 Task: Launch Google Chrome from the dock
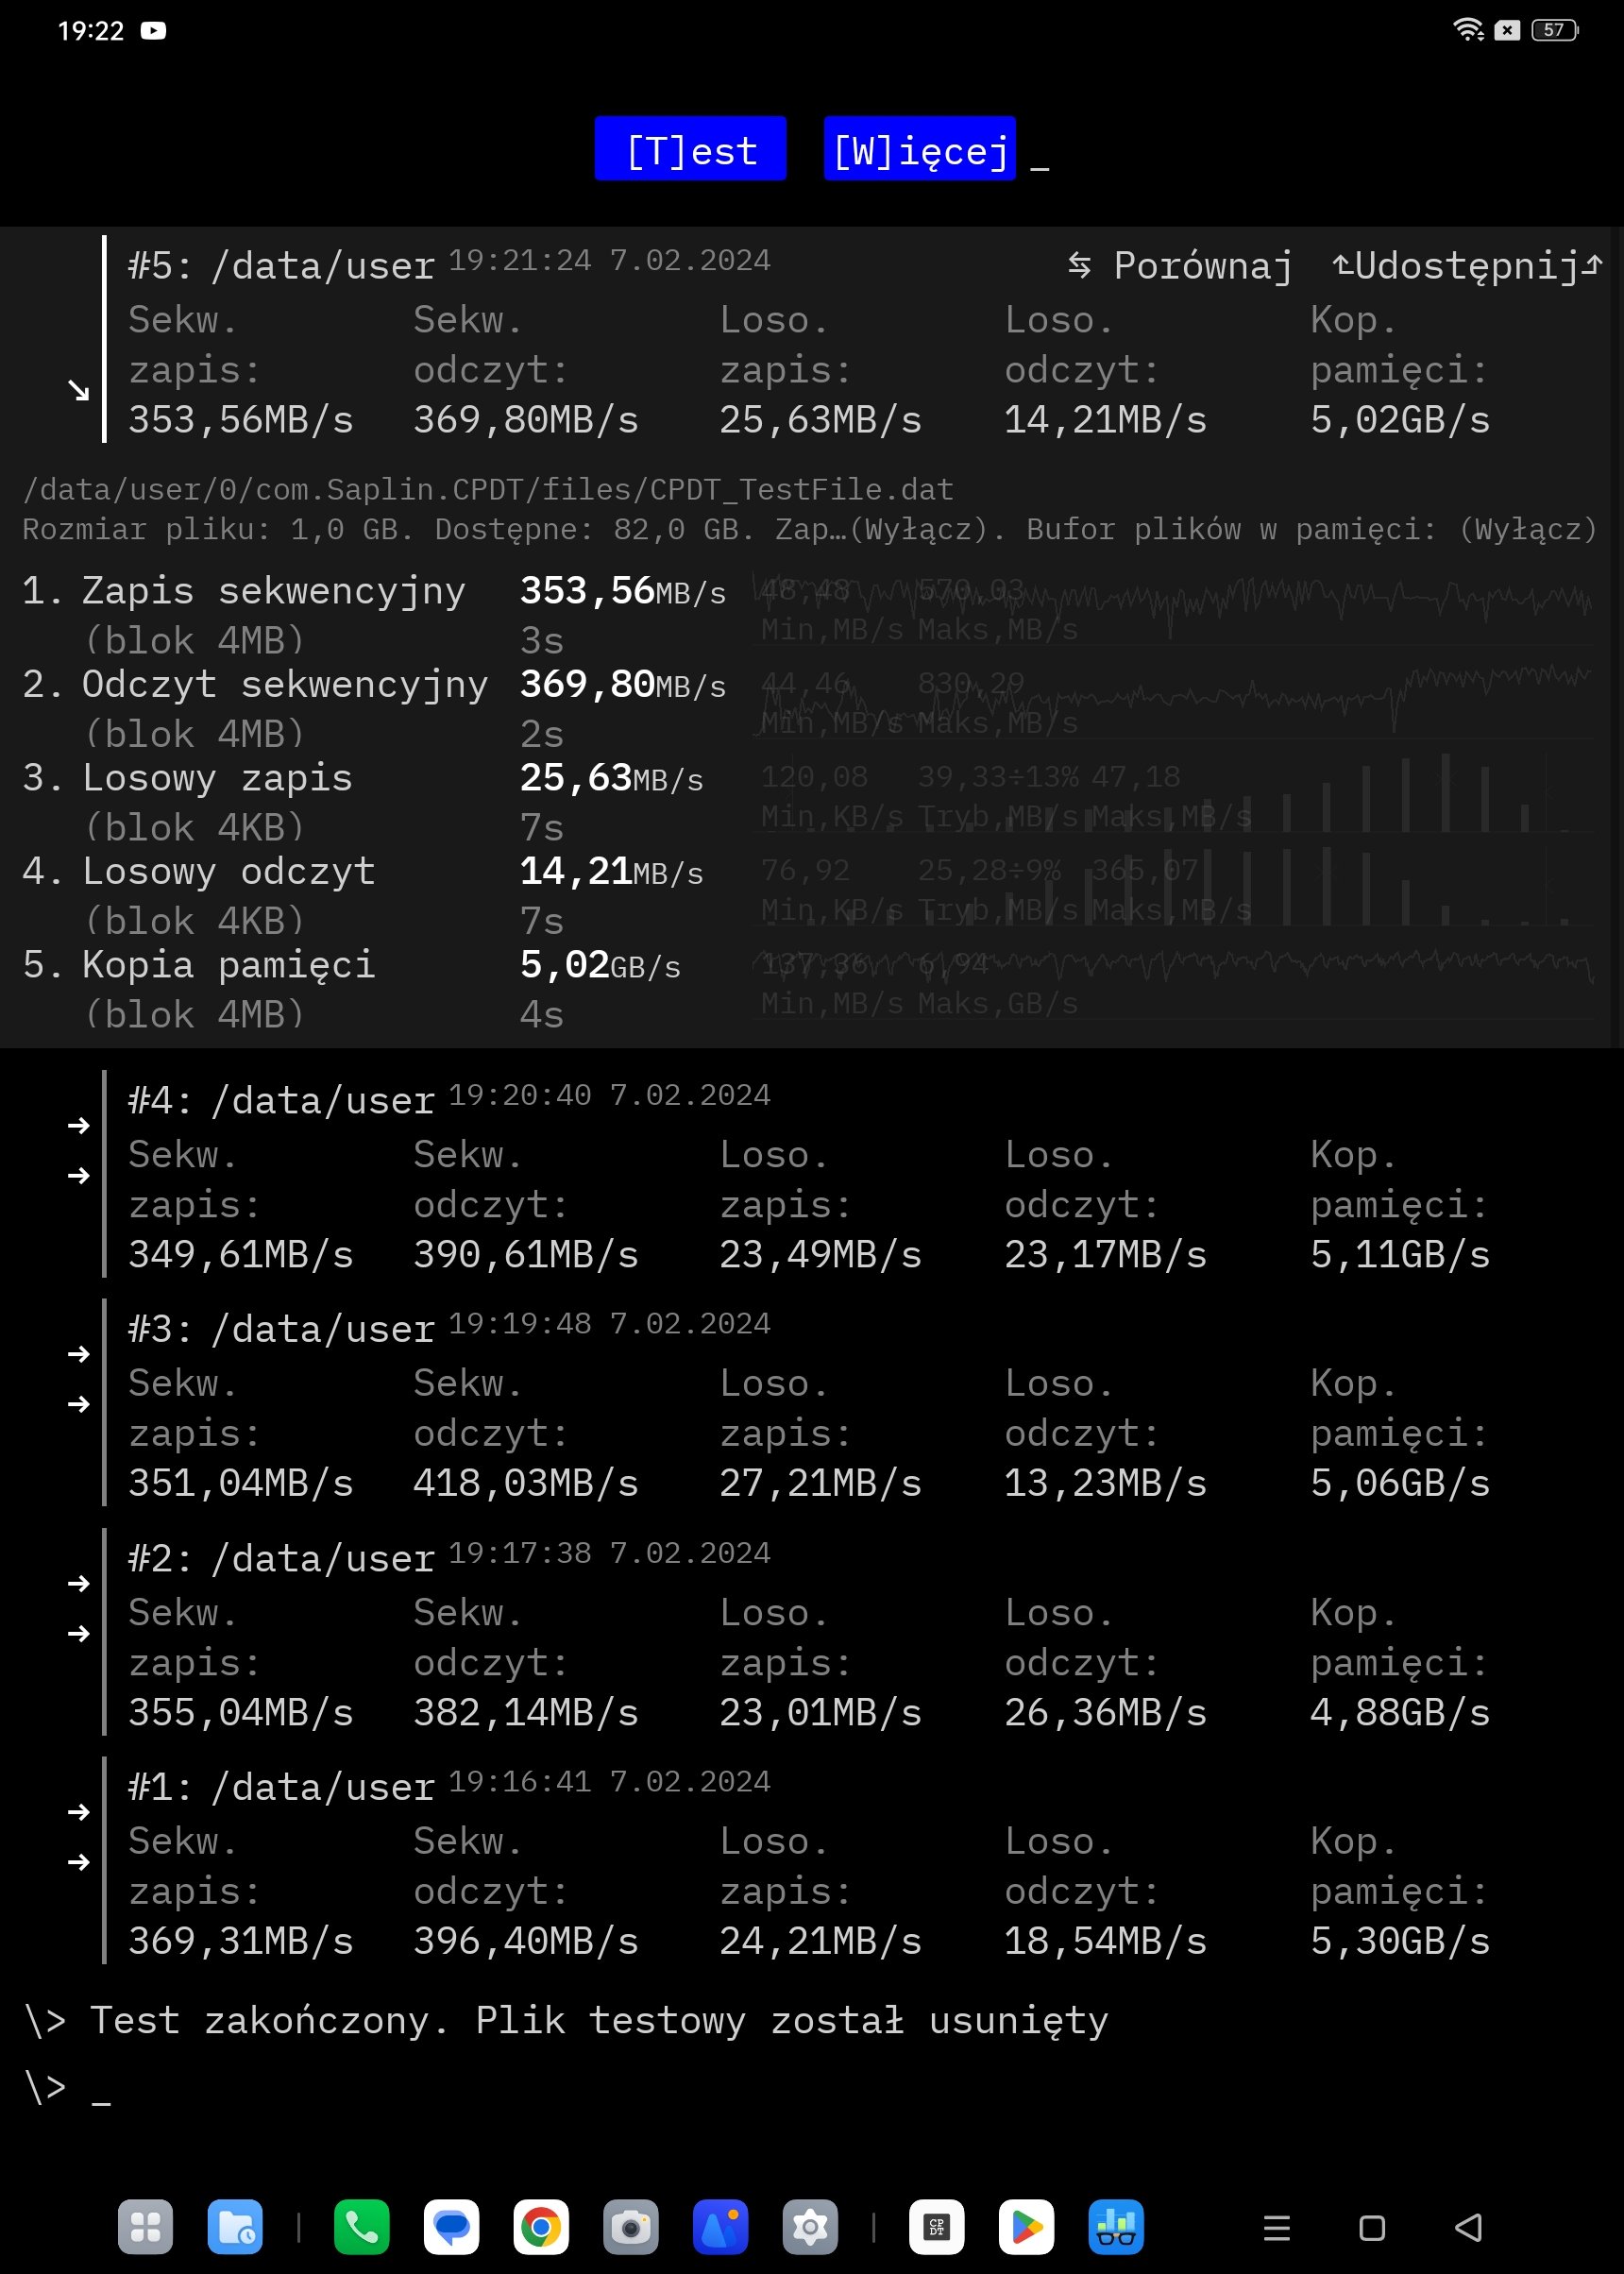click(541, 2226)
